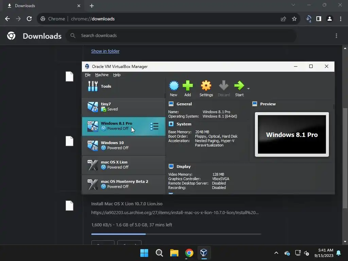Open the File menu in VirtualBox
Viewport: 348px width, 261px height.
[88, 75]
